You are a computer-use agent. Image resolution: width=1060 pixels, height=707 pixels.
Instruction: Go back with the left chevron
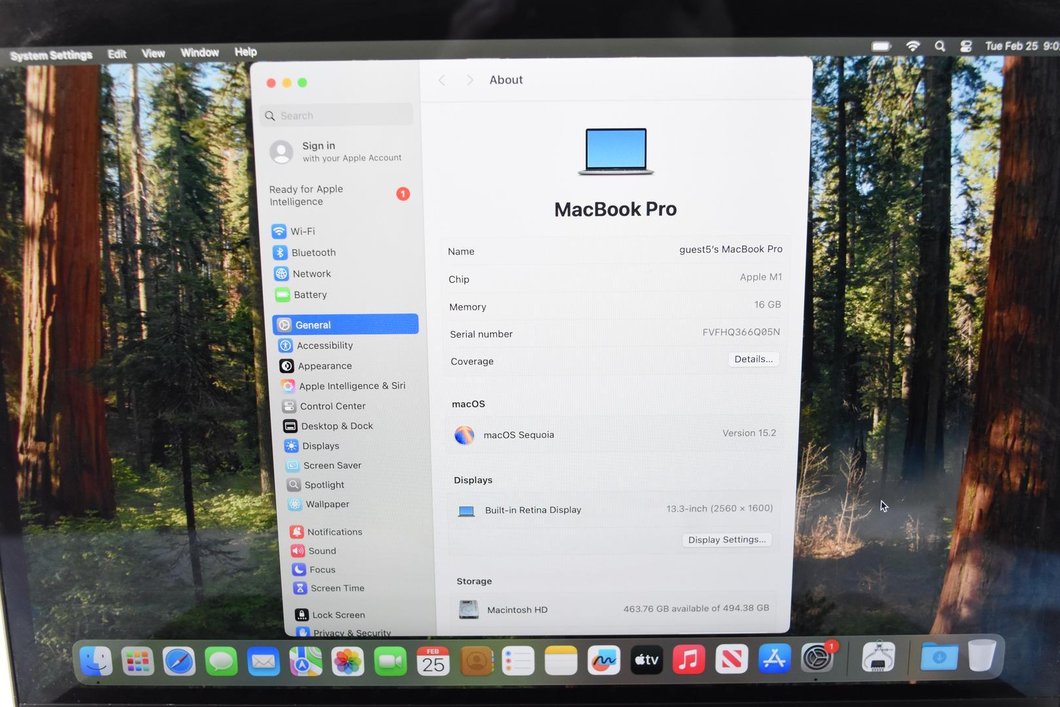(x=442, y=81)
